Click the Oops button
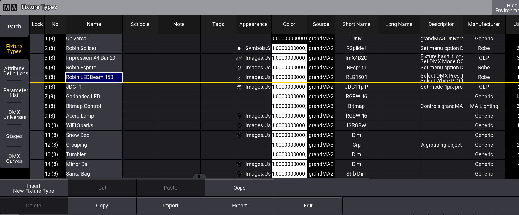 [239, 188]
